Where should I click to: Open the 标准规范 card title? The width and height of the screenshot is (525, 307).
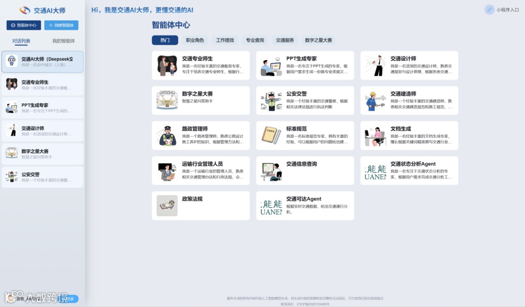pos(297,129)
